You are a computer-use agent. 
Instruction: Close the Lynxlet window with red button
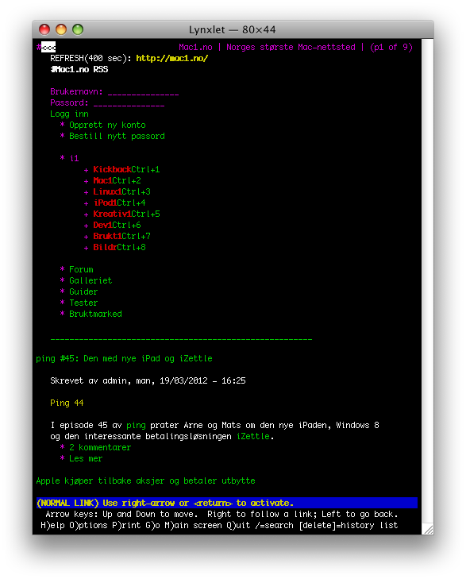pyautogui.click(x=44, y=29)
